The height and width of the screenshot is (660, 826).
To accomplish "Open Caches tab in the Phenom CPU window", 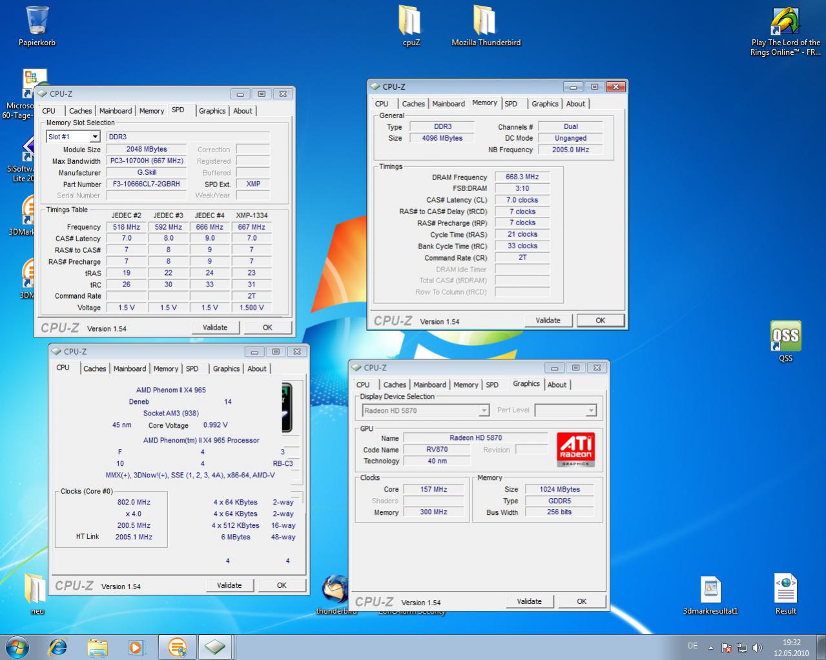I will [94, 369].
